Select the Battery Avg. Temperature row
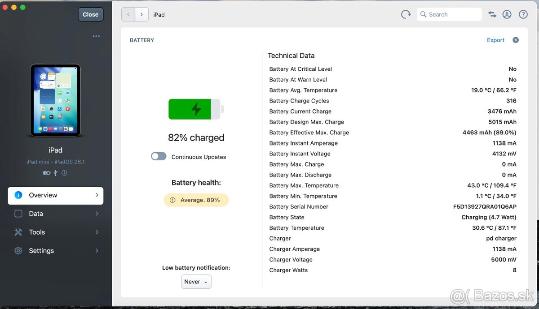539x309 pixels. click(393, 90)
